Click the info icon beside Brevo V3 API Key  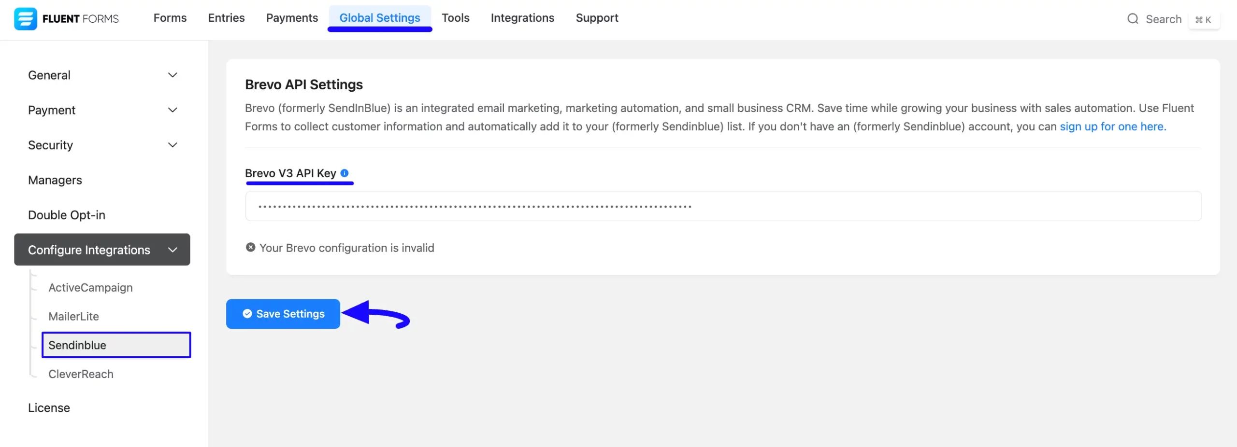345,173
